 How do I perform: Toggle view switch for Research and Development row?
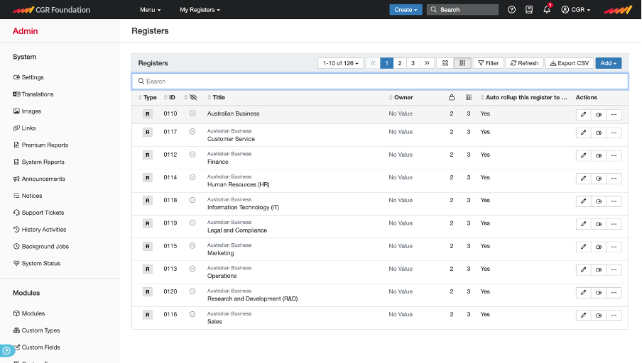pos(599,293)
